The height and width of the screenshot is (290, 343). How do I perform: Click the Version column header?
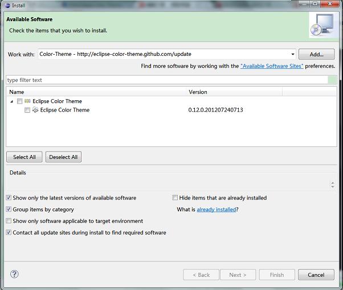(x=235, y=92)
